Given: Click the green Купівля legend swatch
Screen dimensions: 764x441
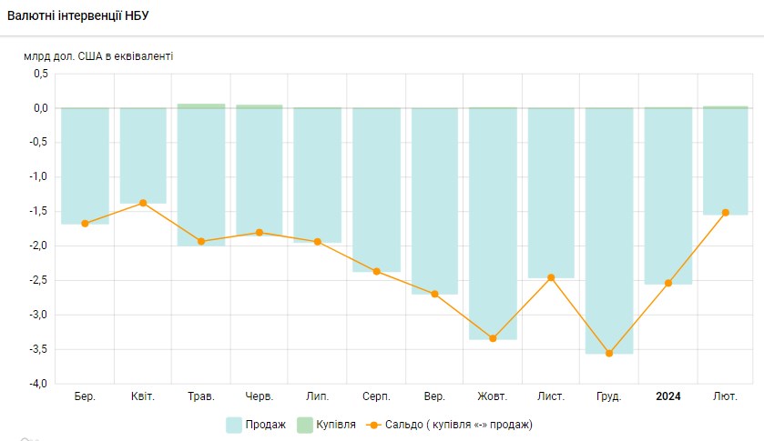Looking at the screenshot, I should tap(305, 425).
